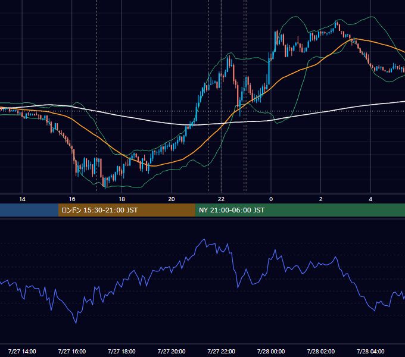Image resolution: width=405 pixels, height=357 pixels.
Task: Click the 7/28 04:00 date label
Action: click(370, 351)
